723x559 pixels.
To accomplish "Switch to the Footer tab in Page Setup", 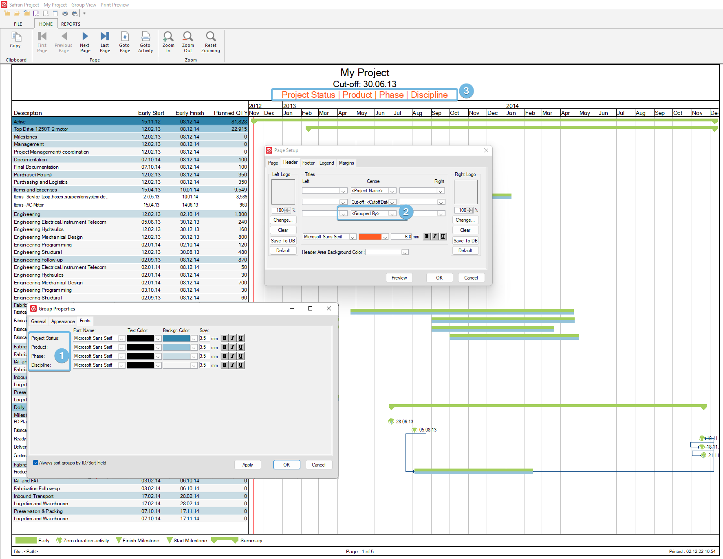I will 309,163.
